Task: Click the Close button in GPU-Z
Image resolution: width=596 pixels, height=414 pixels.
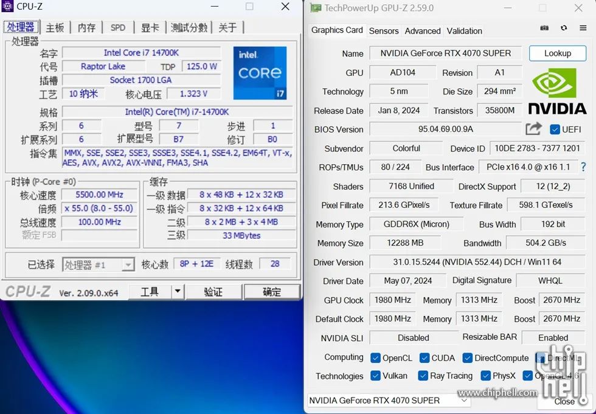Action: 564,401
